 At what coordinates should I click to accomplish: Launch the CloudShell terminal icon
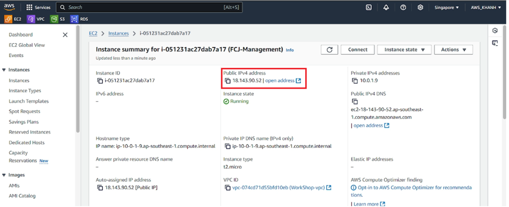tap(368, 7)
